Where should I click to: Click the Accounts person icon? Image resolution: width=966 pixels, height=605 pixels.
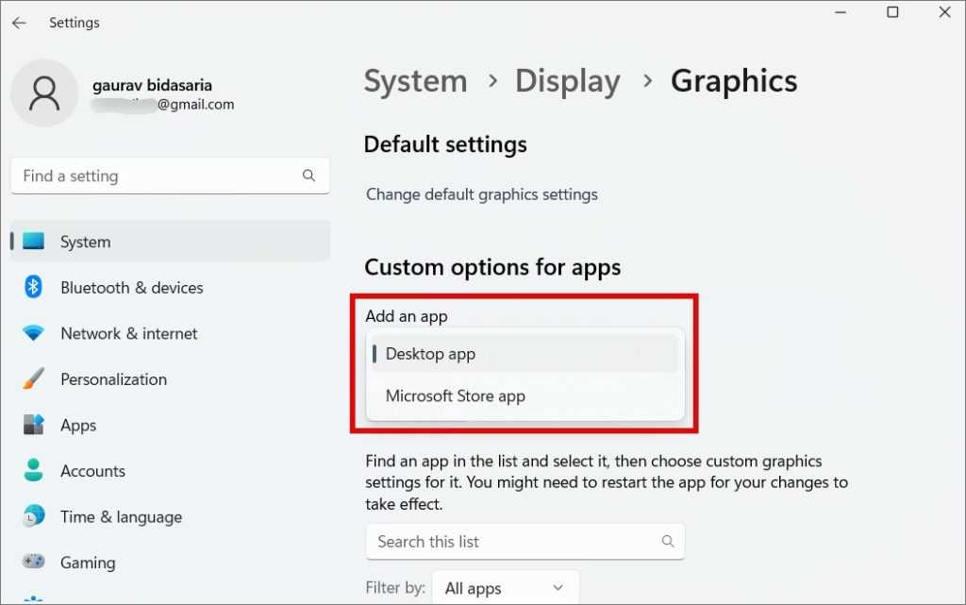pos(33,470)
